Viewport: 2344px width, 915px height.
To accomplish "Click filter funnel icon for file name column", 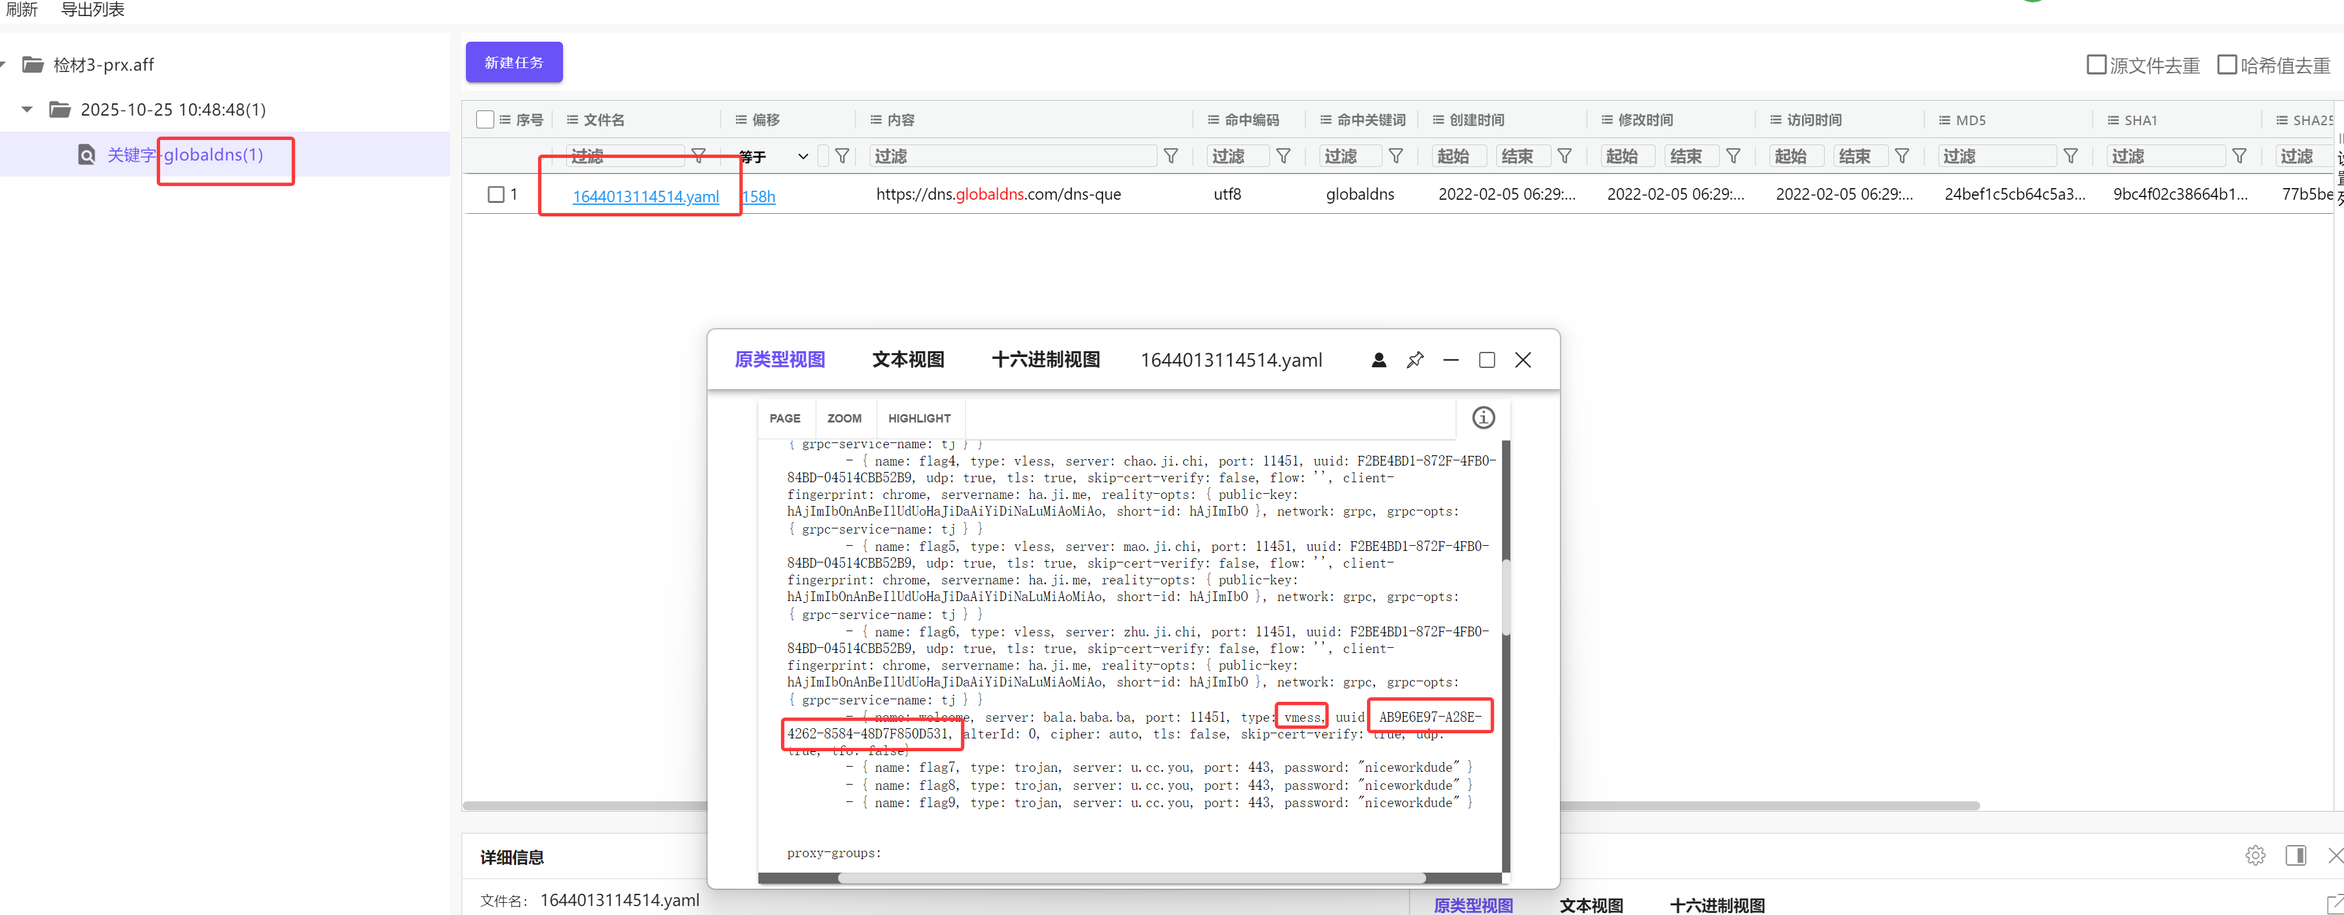I will (x=698, y=155).
